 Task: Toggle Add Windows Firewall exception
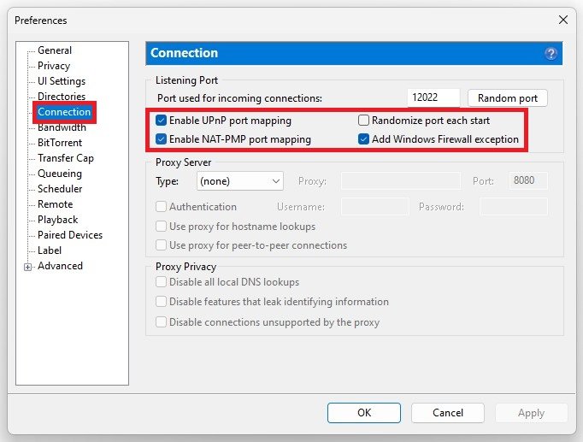pos(363,139)
